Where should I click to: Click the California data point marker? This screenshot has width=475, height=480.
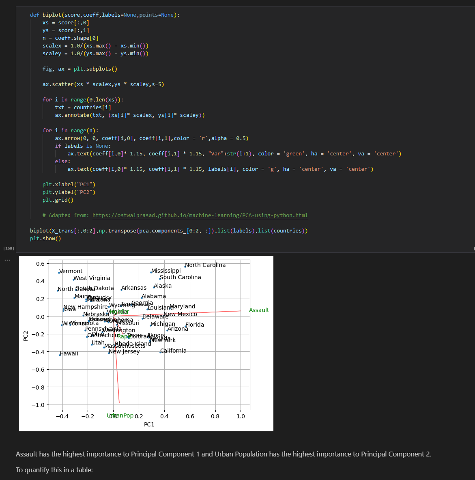(x=160, y=352)
